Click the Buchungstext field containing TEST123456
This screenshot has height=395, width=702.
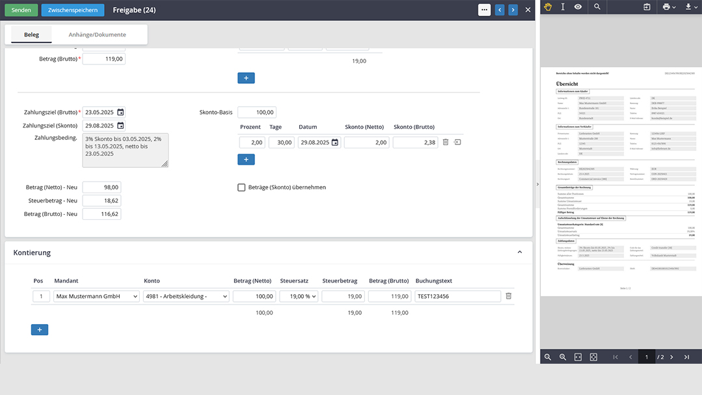click(x=457, y=296)
